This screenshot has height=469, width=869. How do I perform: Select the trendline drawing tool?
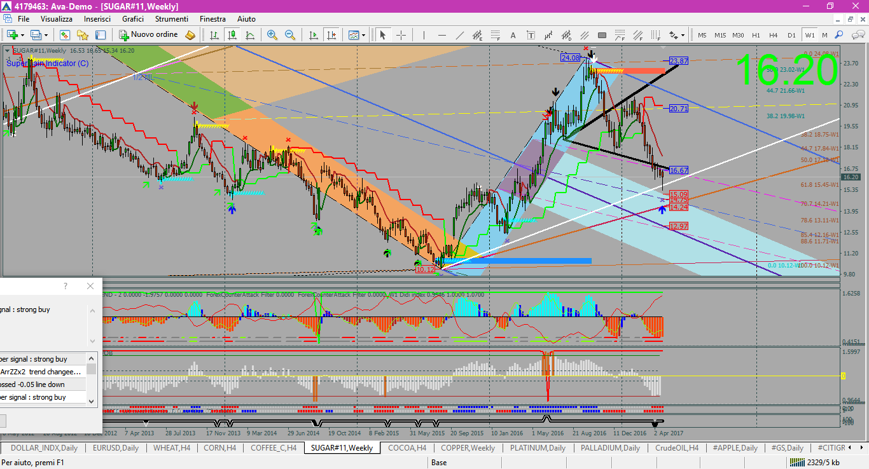[459, 35]
